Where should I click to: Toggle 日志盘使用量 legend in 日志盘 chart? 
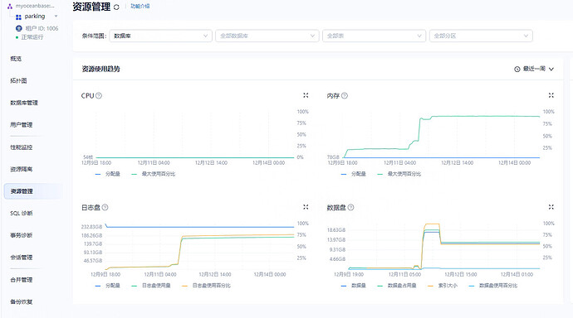pos(151,286)
